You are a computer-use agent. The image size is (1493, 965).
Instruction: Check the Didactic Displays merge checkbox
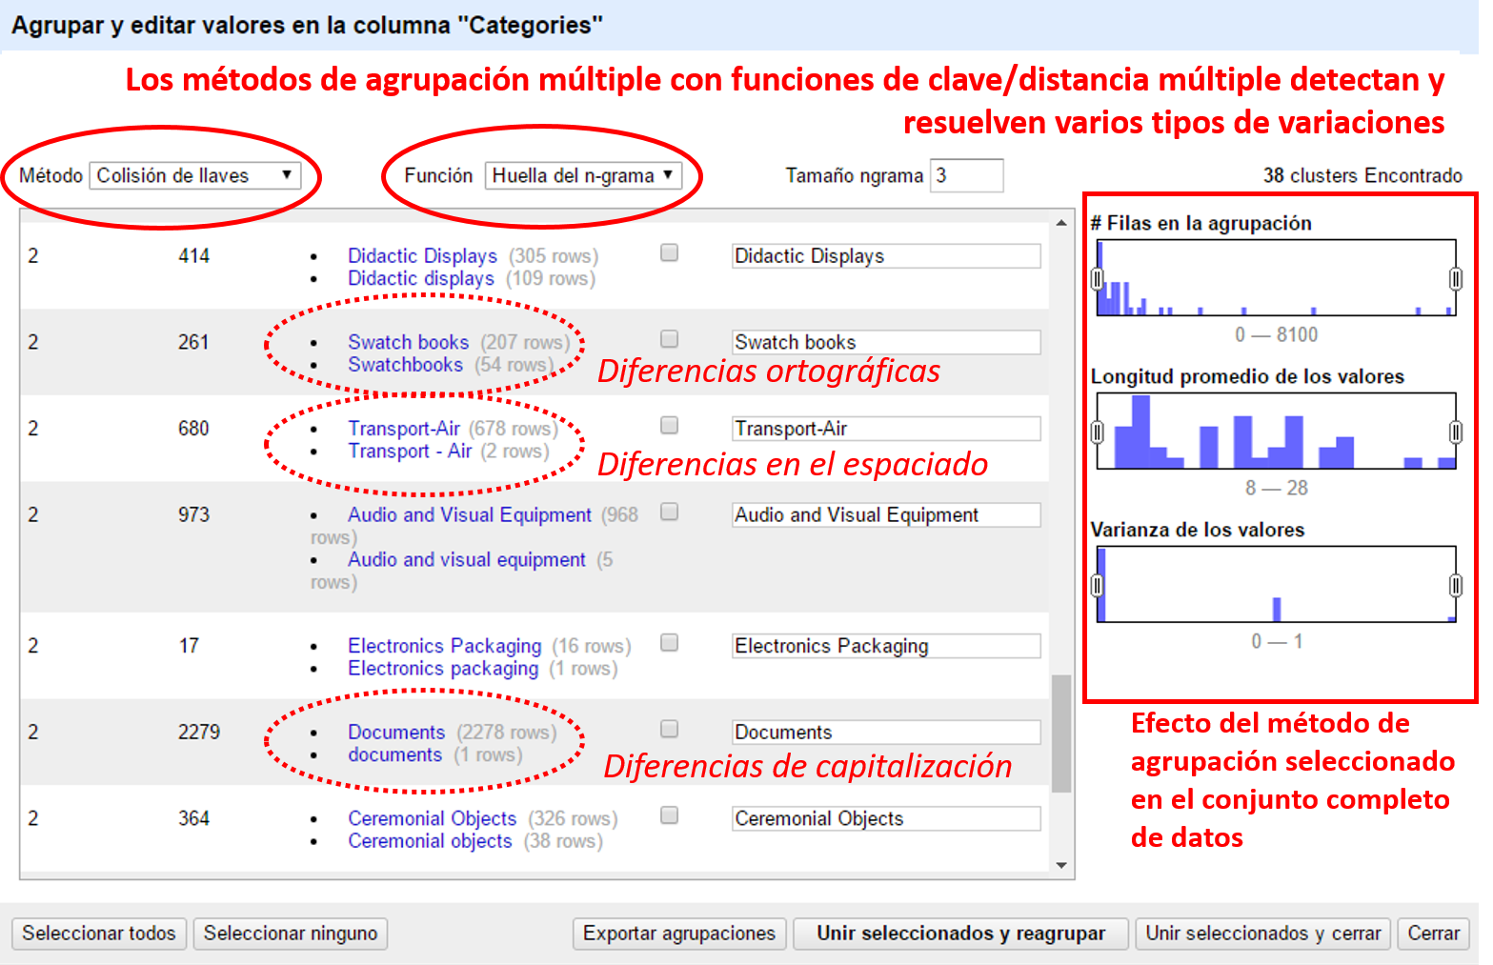tap(670, 252)
